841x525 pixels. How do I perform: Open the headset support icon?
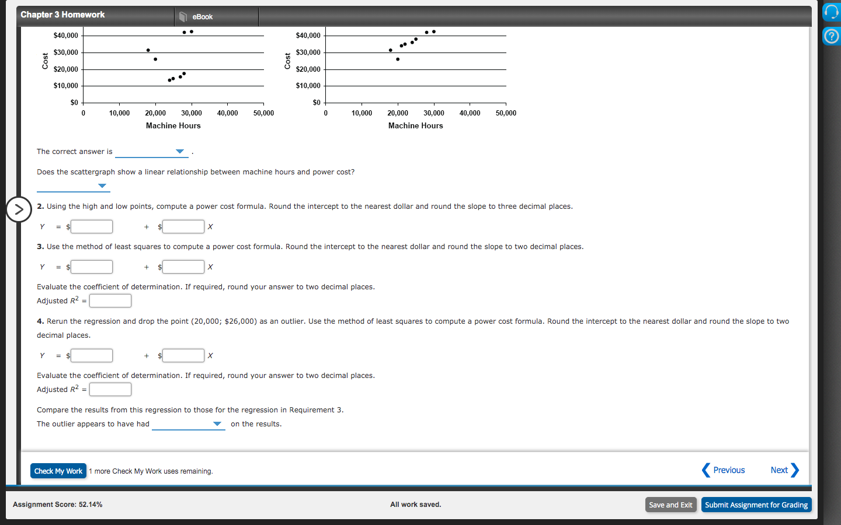[830, 12]
